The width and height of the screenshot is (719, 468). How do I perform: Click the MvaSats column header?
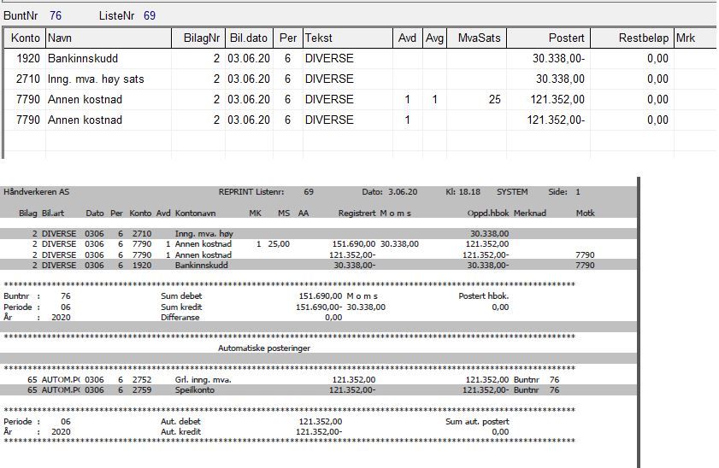point(476,38)
